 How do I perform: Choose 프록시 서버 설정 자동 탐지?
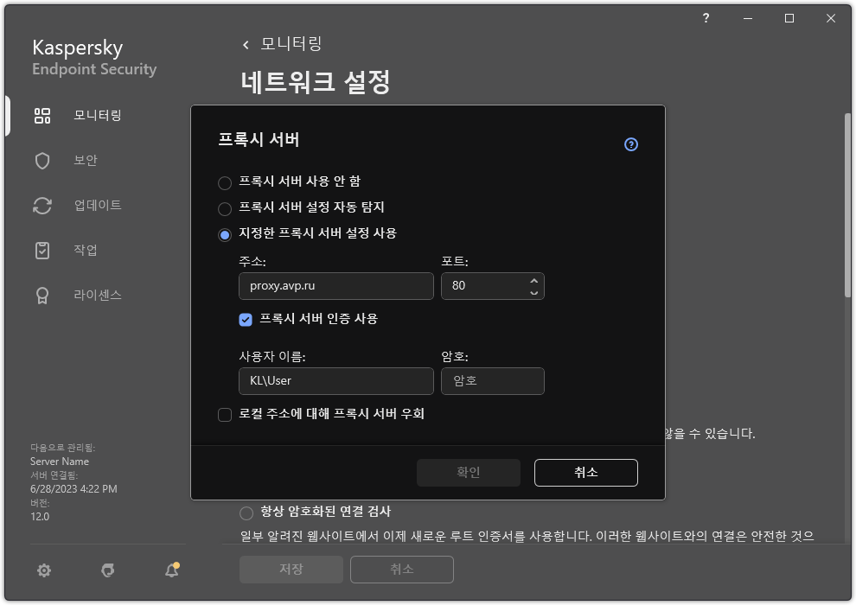point(223,207)
